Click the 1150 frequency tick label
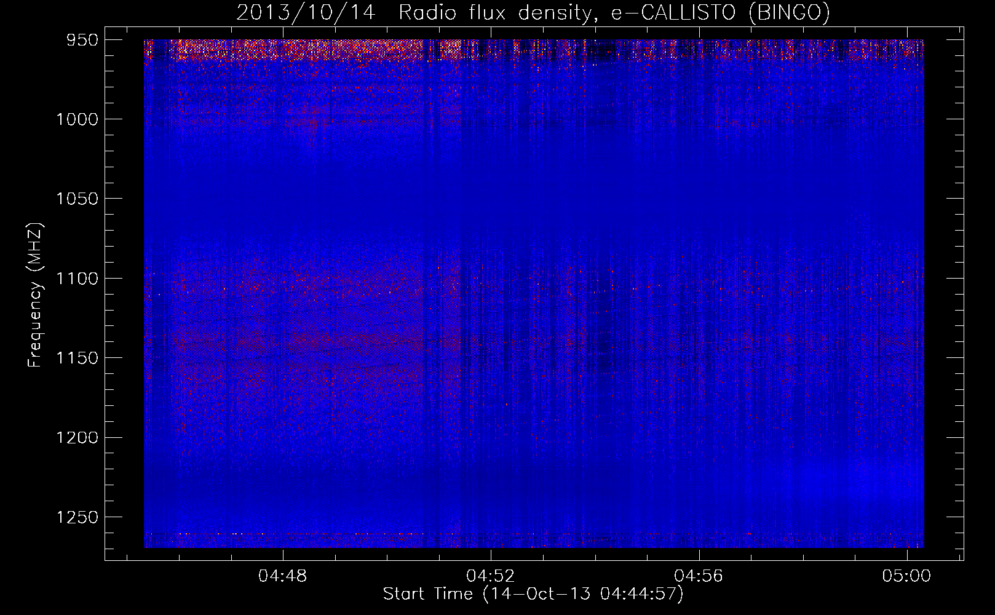This screenshot has height=615, width=995. [x=77, y=358]
